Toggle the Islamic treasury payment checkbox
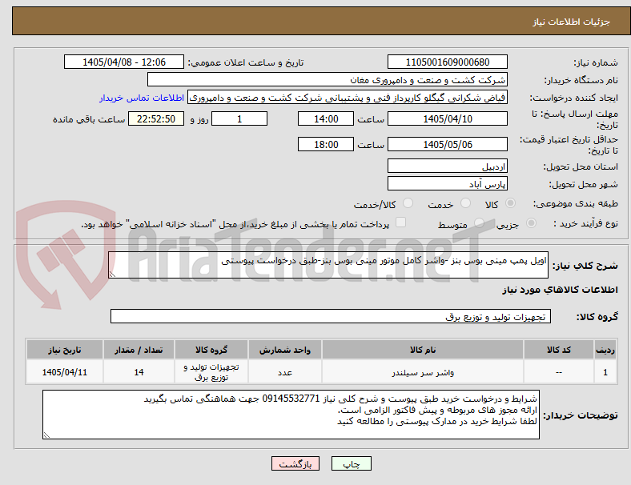631x485 pixels. coord(401,222)
